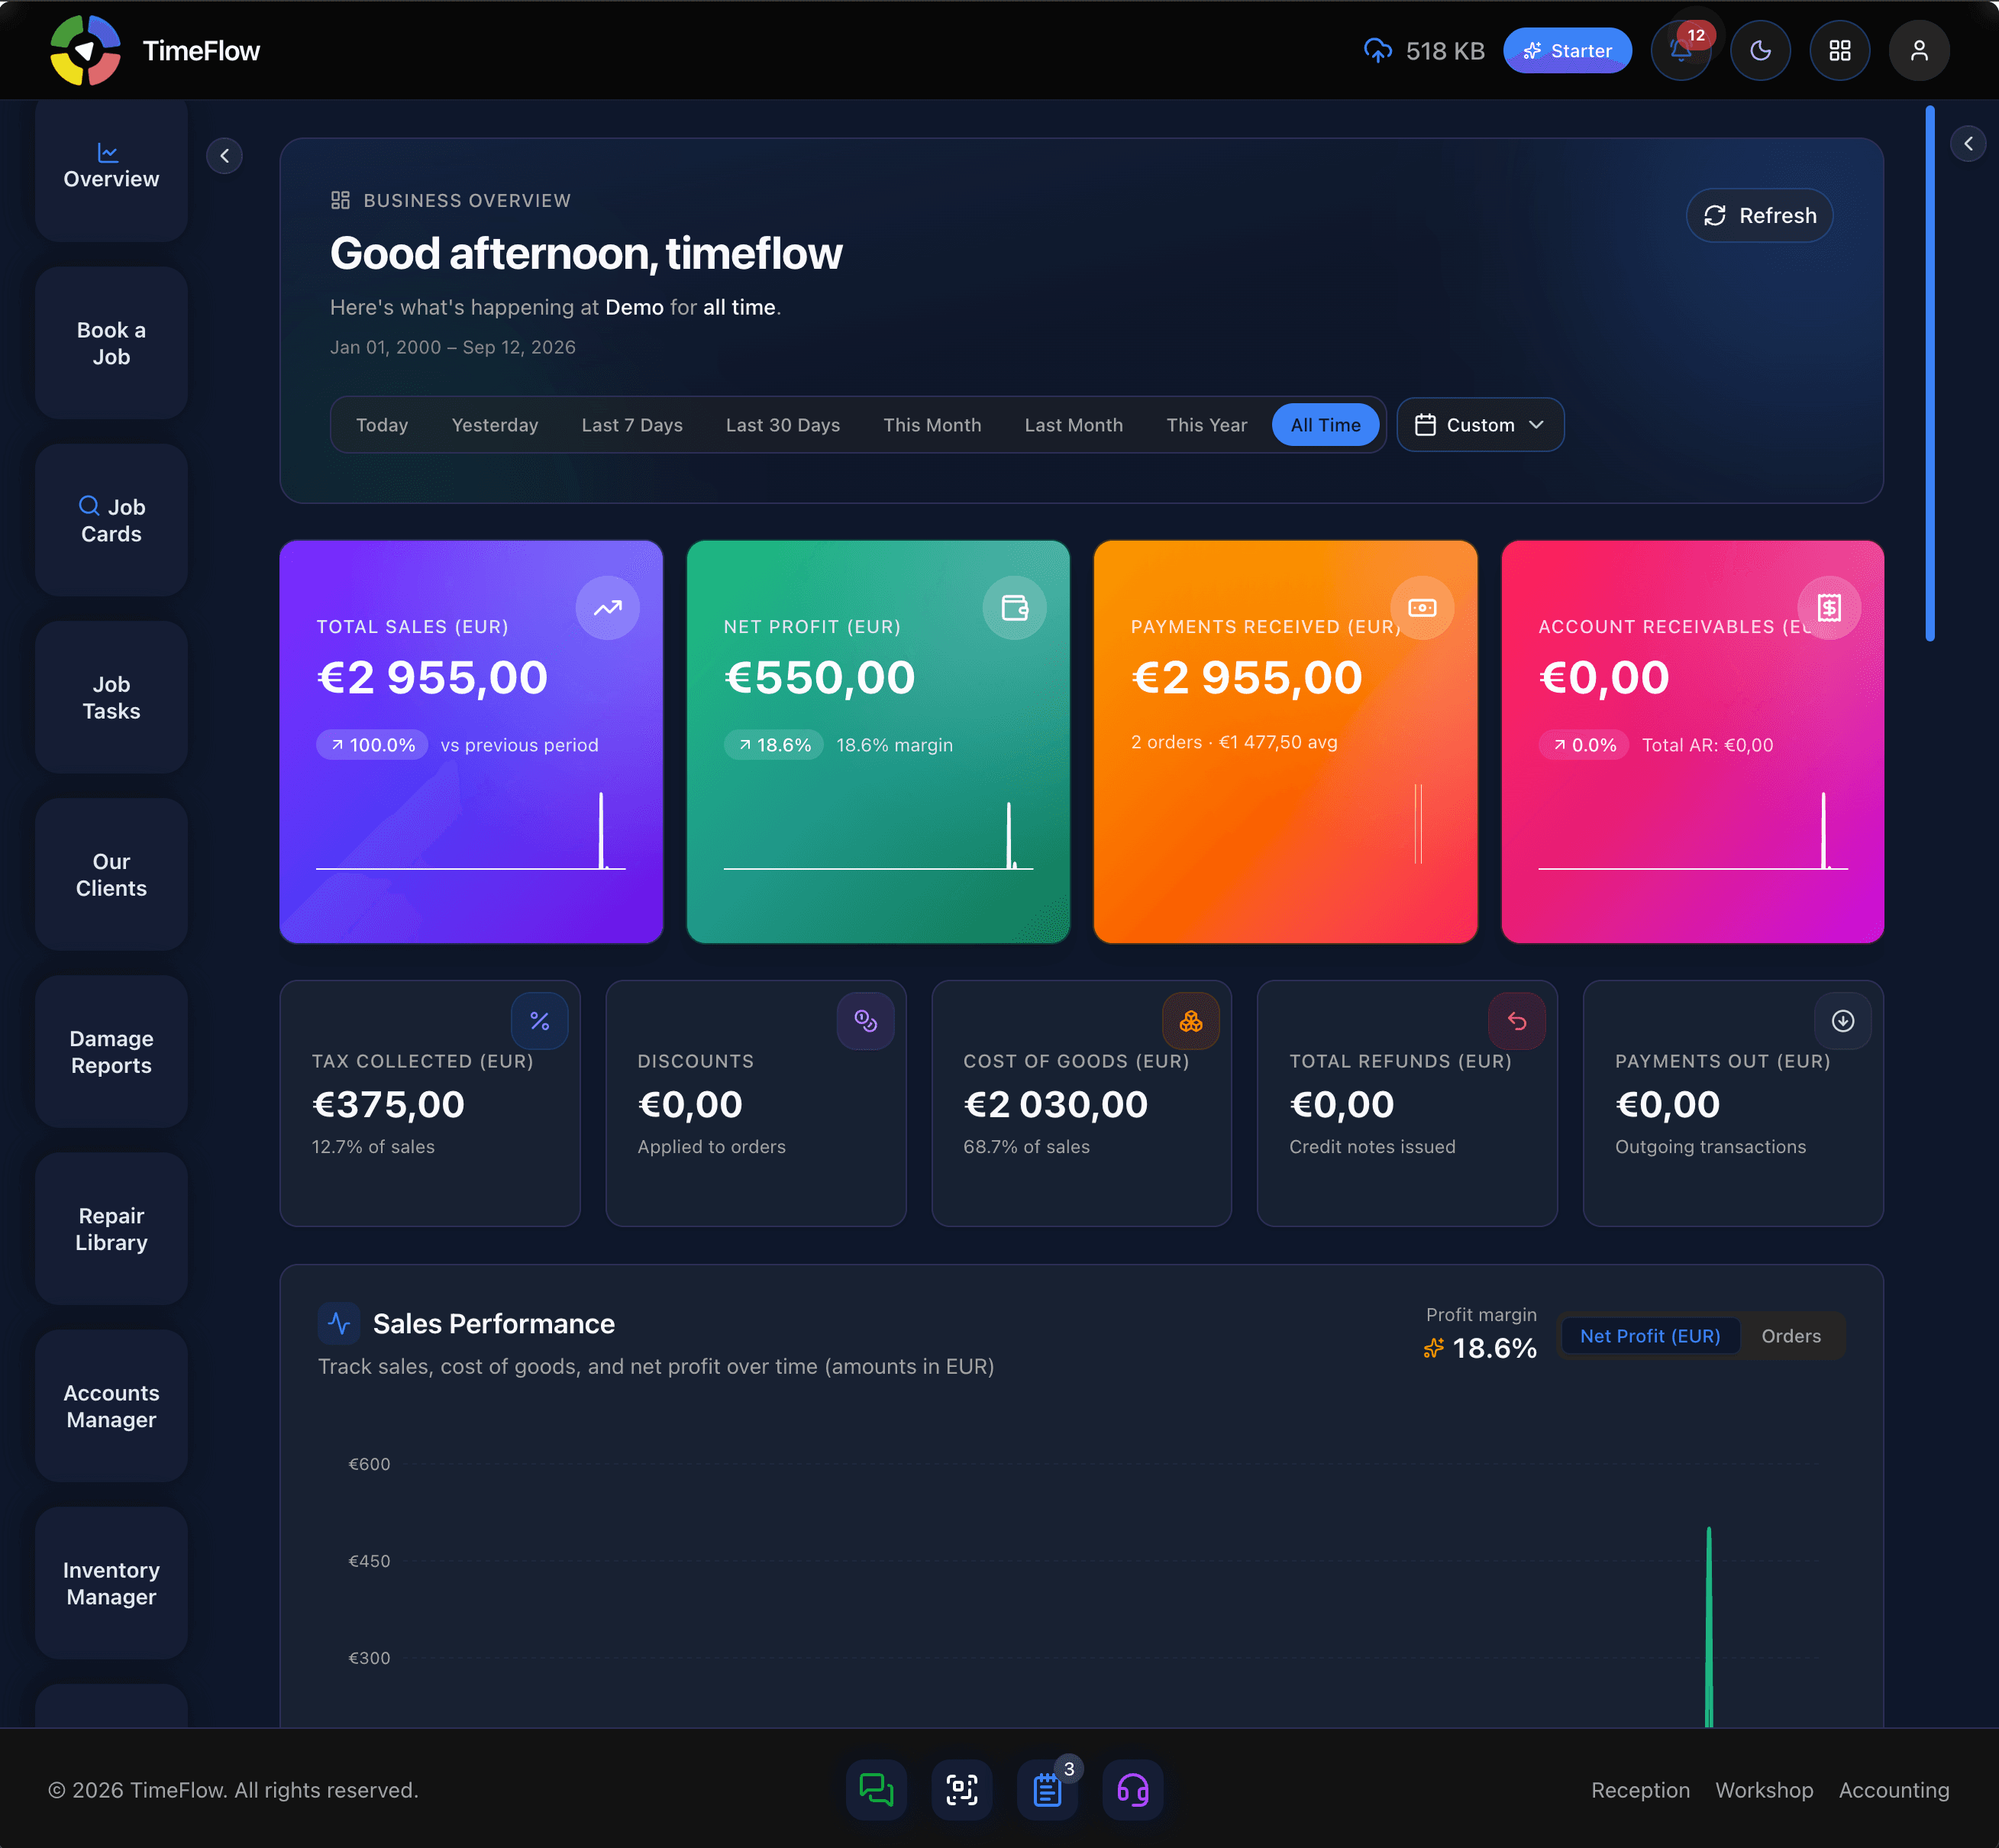Open Job Cards in the sidebar
1999x1848 pixels.
coord(111,520)
